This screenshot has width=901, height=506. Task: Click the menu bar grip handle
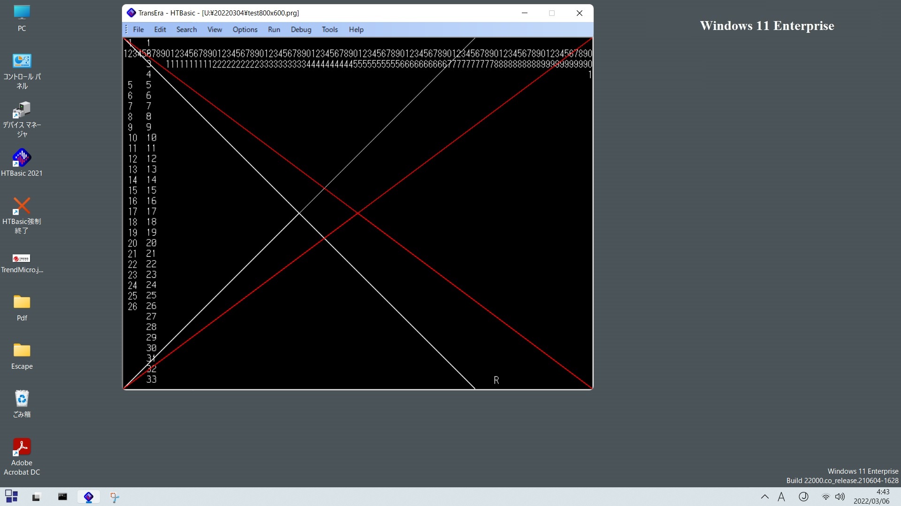tap(126, 30)
